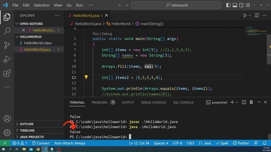This screenshot has width=271, height=152.
Task: Open notifications bell in status bar
Action: 264,143
